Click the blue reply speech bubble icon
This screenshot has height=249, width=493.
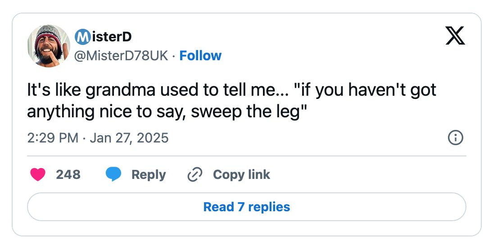113,174
